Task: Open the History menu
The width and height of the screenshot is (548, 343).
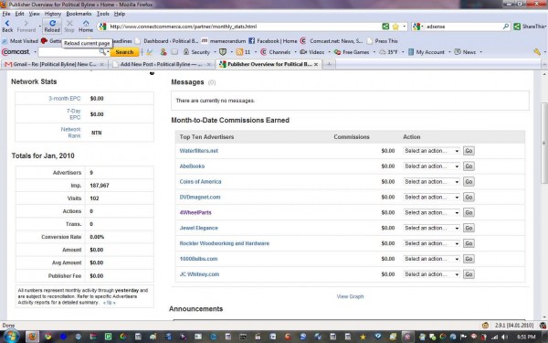Action: point(53,14)
